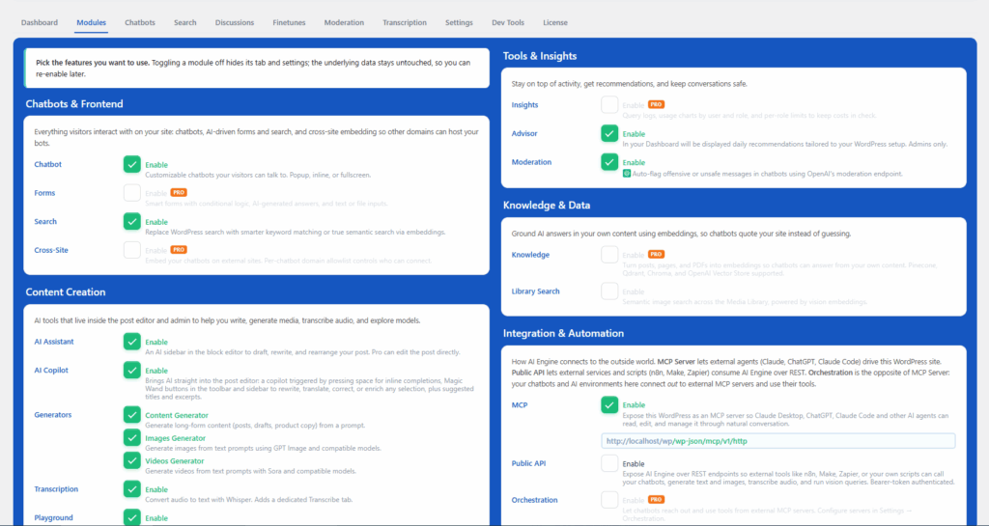The height and width of the screenshot is (526, 989).
Task: Toggle the Videos Generator checkbox
Action: click(x=131, y=460)
